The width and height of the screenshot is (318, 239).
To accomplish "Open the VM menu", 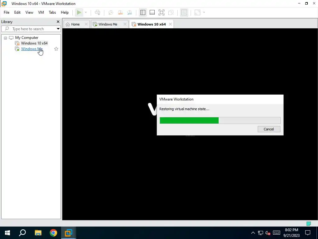I will point(41,12).
